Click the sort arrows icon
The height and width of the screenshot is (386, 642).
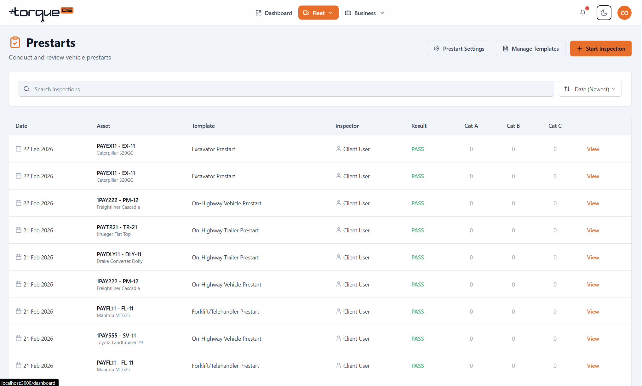click(x=567, y=89)
